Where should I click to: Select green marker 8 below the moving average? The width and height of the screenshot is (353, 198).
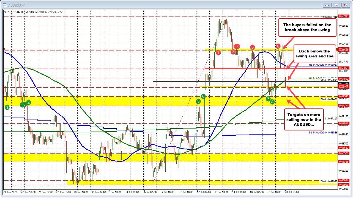coord(272,102)
